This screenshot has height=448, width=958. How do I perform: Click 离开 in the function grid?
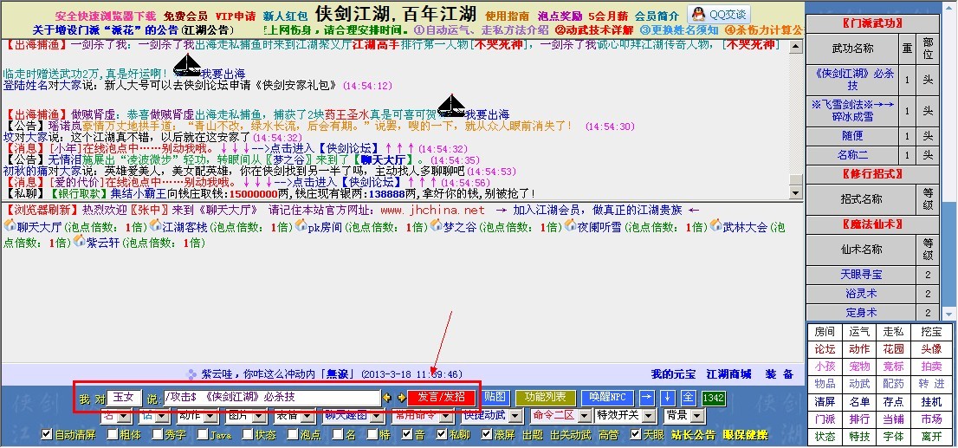932,438
